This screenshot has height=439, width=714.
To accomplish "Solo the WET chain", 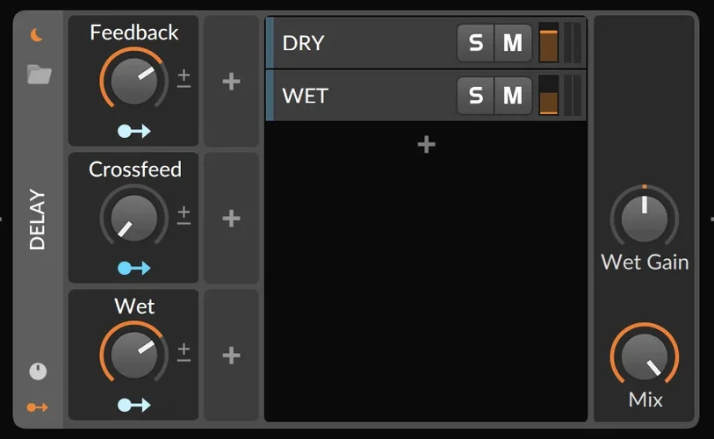I will coord(475,95).
